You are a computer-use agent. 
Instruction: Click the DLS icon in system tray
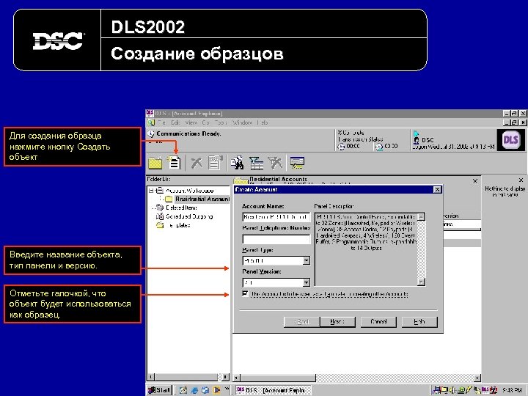(485, 390)
